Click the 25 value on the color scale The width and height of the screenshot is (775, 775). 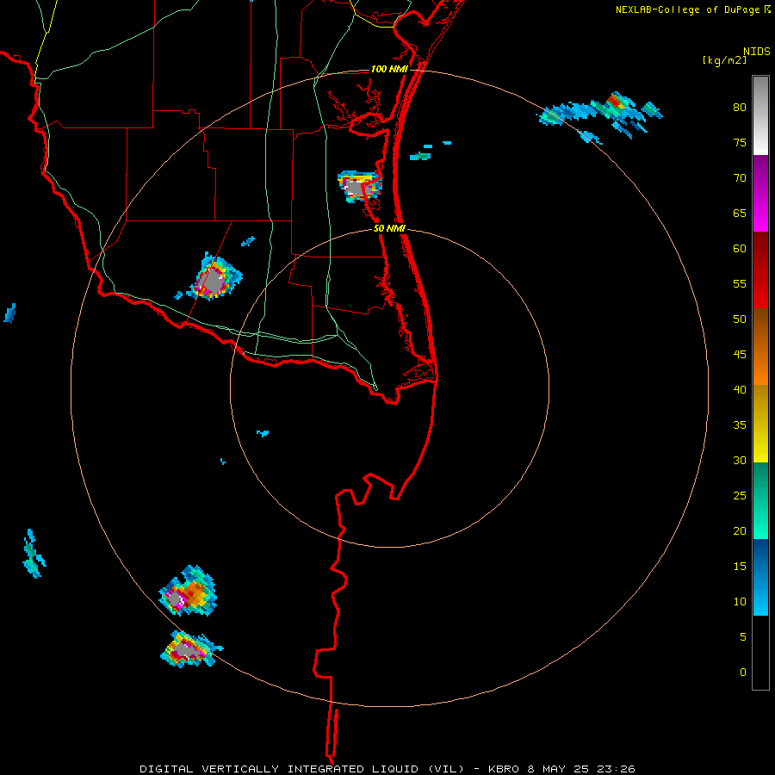click(740, 495)
